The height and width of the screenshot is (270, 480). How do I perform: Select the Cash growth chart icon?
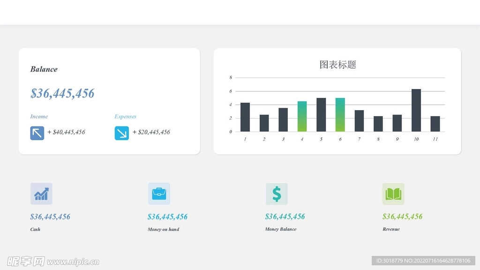point(41,194)
